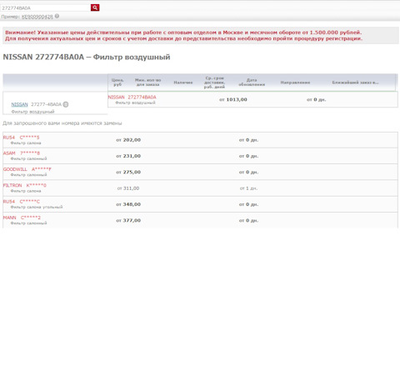Screen dimensions: 400x376
Task: Click the price 202,00 value
Action: point(128,140)
